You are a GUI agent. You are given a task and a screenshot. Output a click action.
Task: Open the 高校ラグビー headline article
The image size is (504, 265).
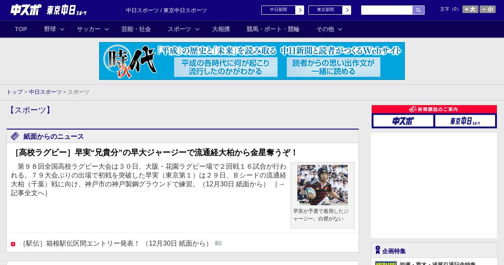pos(155,153)
